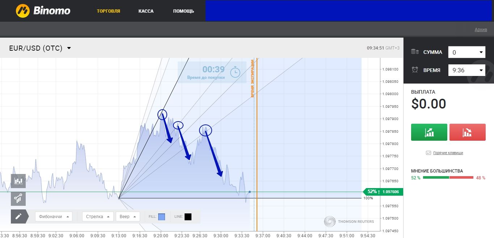Click the orange expiration time line
Screen dimensions: 494x238
[257, 144]
